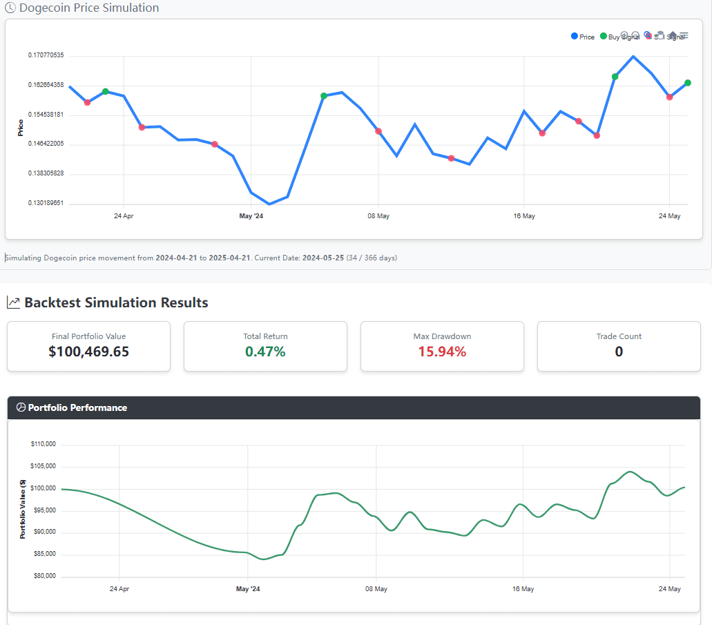Open the chart hamburger export menu
Viewport: 712px width, 625px height.
tap(684, 35)
